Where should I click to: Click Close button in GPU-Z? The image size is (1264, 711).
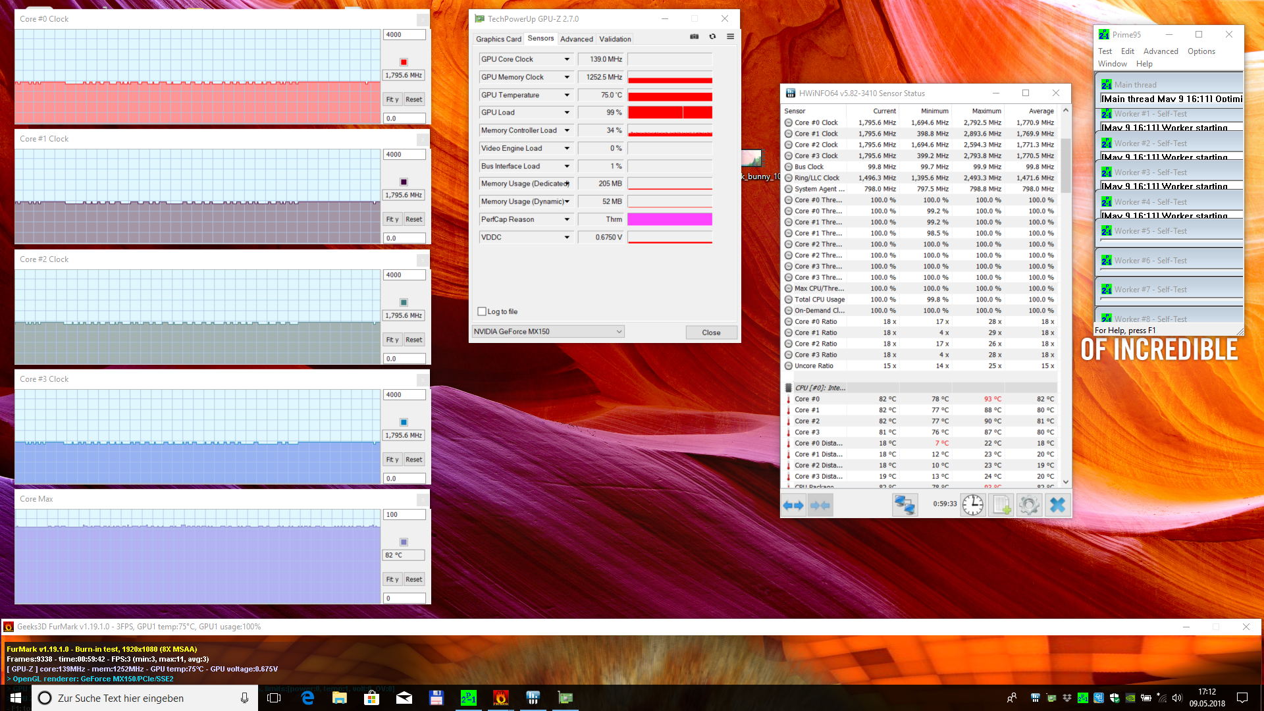[711, 332]
